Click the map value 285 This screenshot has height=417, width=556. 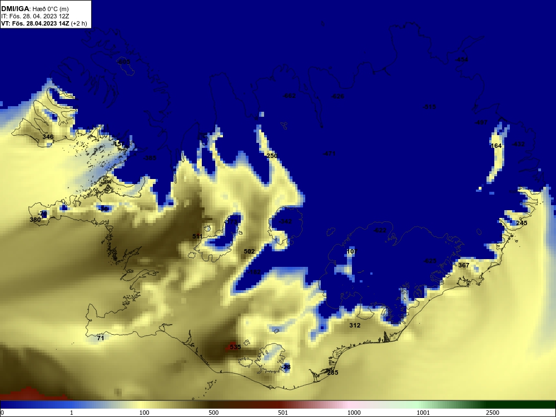332,373
